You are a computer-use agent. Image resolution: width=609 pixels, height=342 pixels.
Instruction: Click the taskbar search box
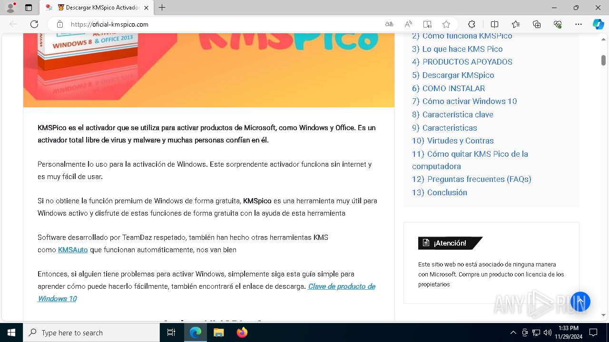coord(91,332)
